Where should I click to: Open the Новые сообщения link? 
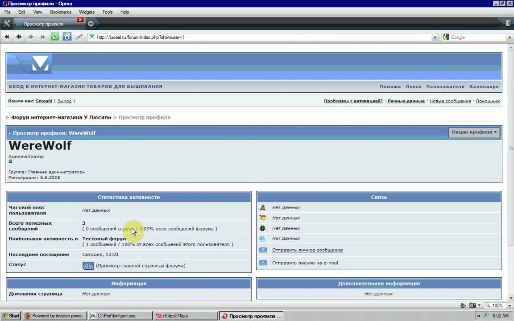click(x=450, y=101)
